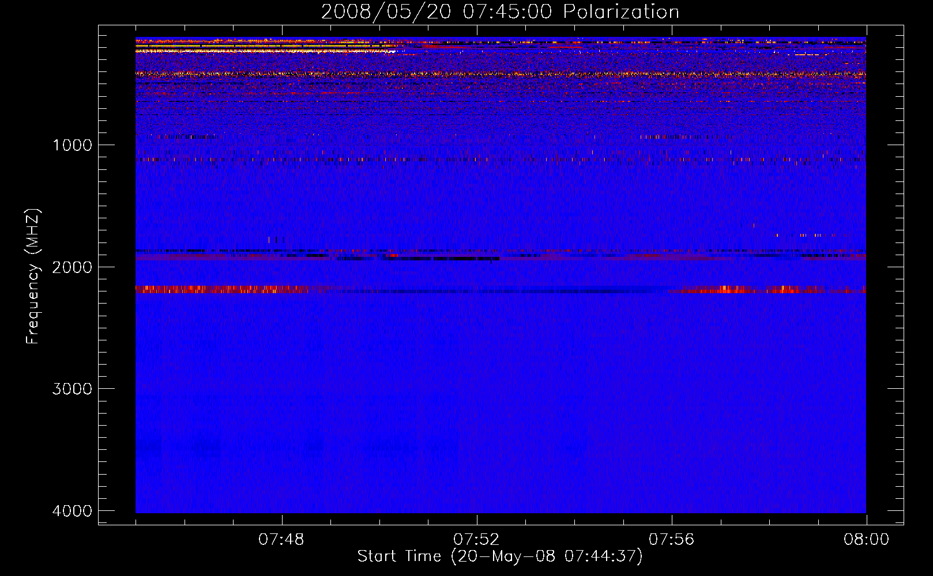Click the 07:52 time axis label
Viewport: 933px width, 576px height.
coord(476,540)
